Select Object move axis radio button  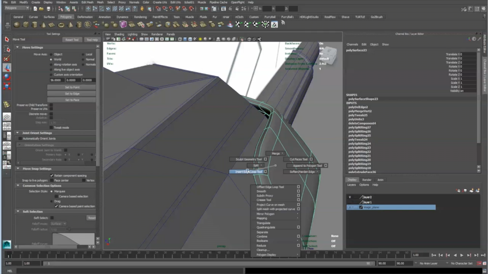click(x=51, y=54)
